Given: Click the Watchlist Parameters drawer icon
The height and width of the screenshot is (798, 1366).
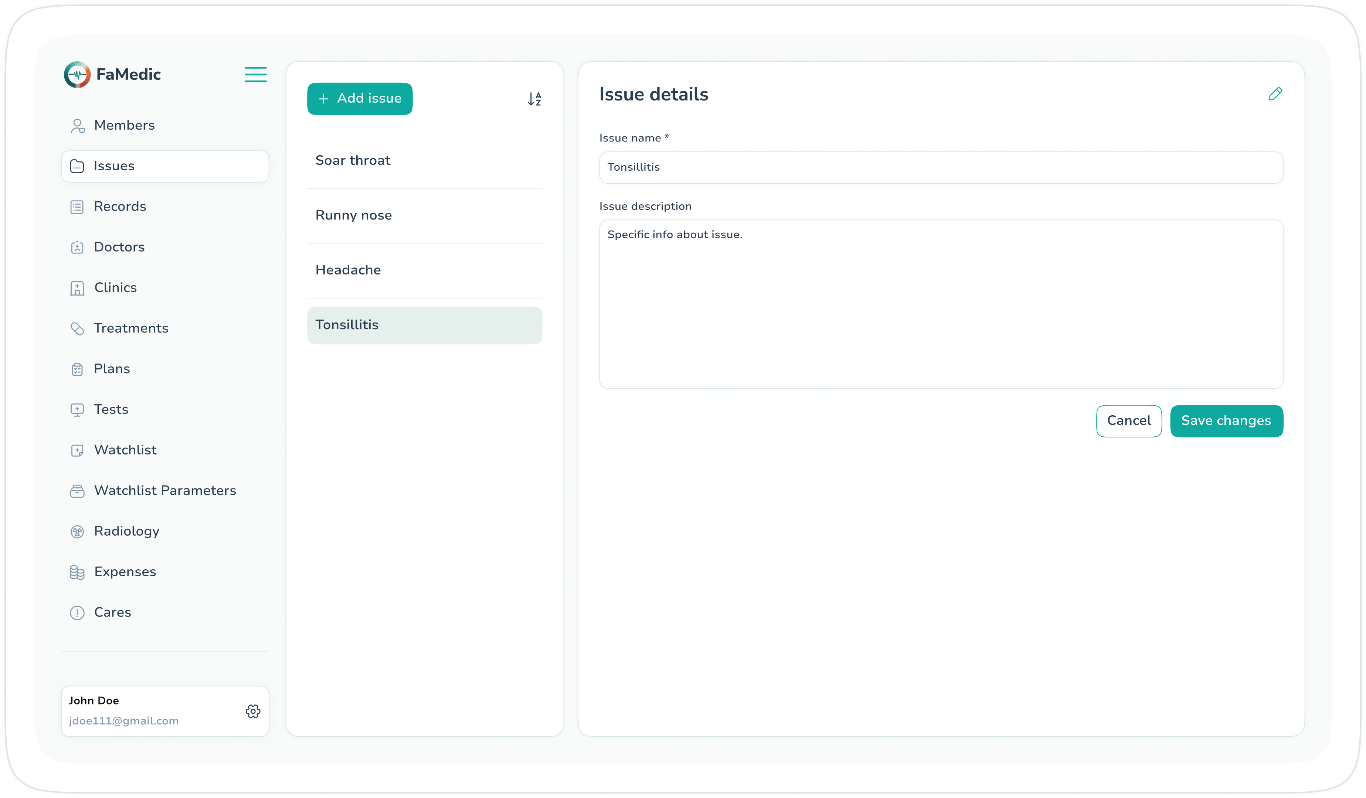Looking at the screenshot, I should 77,491.
